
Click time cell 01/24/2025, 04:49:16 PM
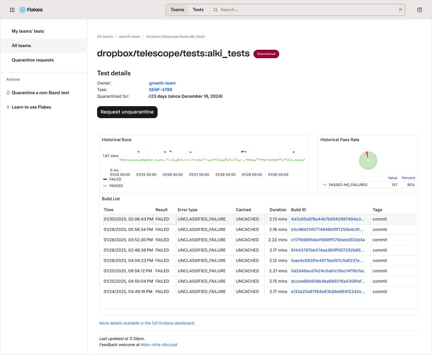click(x=128, y=291)
